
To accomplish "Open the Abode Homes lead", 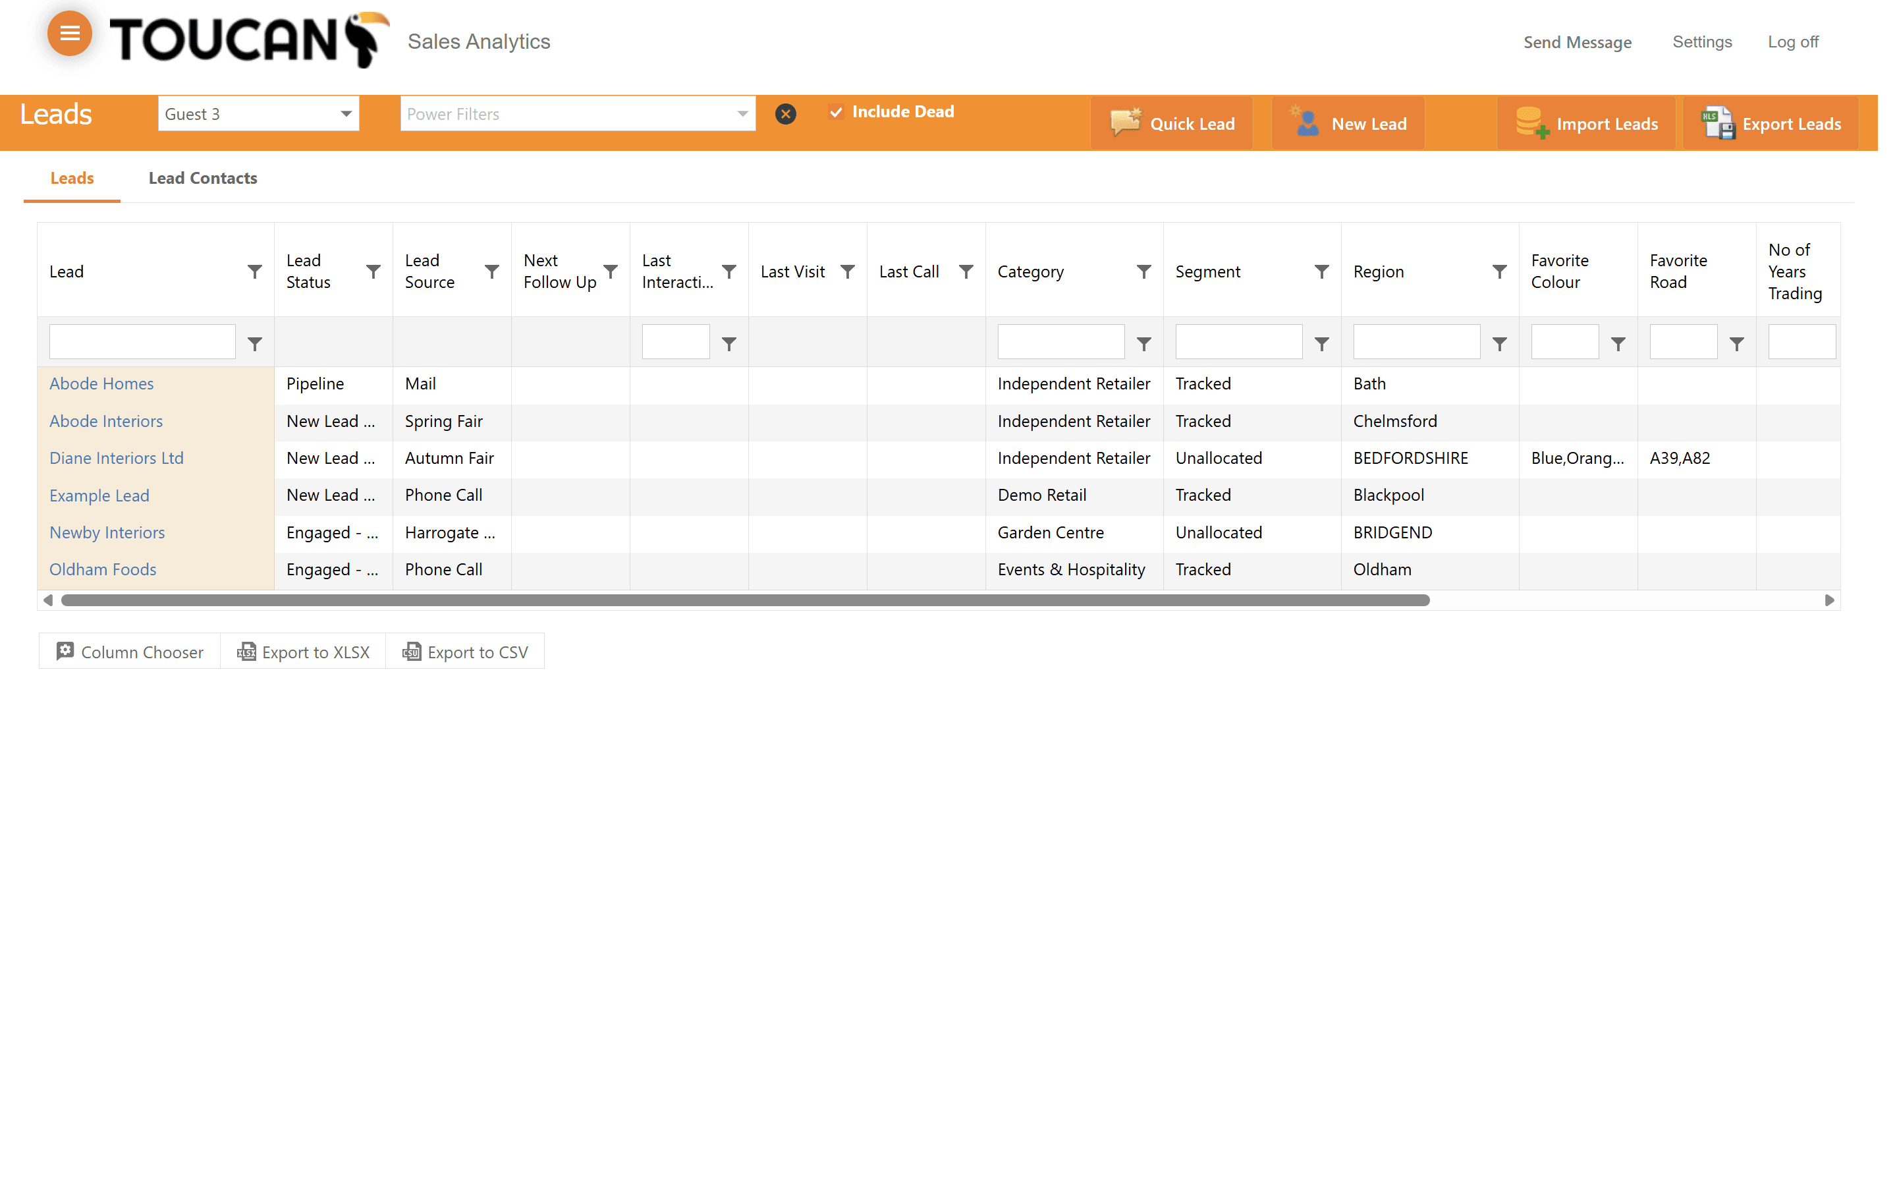I will (102, 383).
